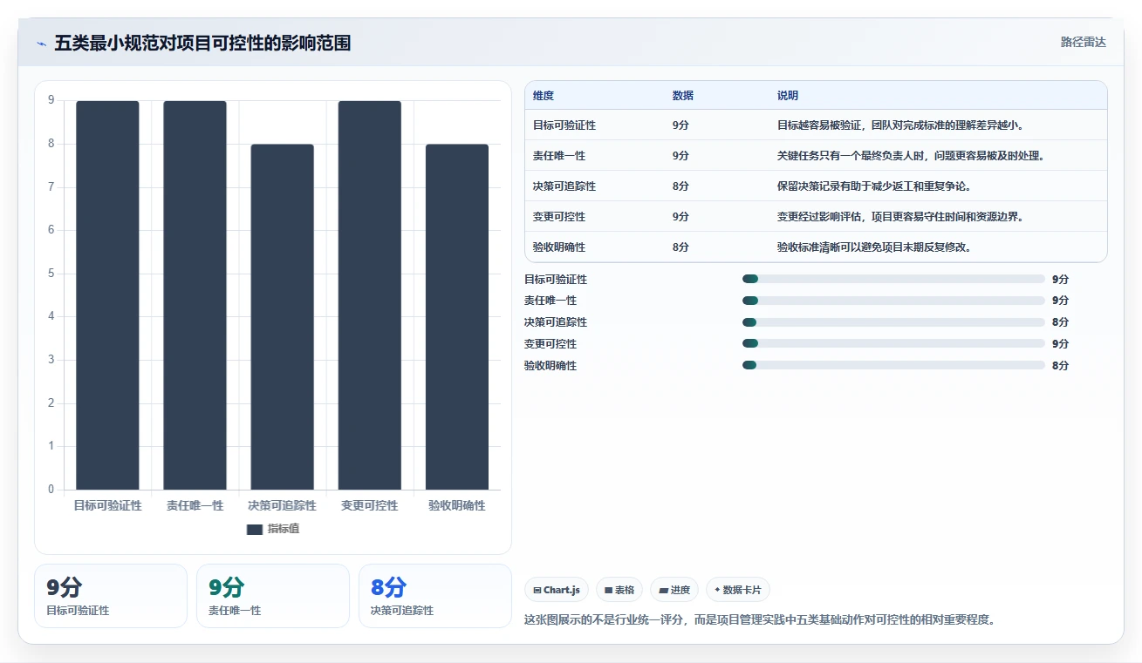Click the 指标值 legend label

(x=284, y=529)
